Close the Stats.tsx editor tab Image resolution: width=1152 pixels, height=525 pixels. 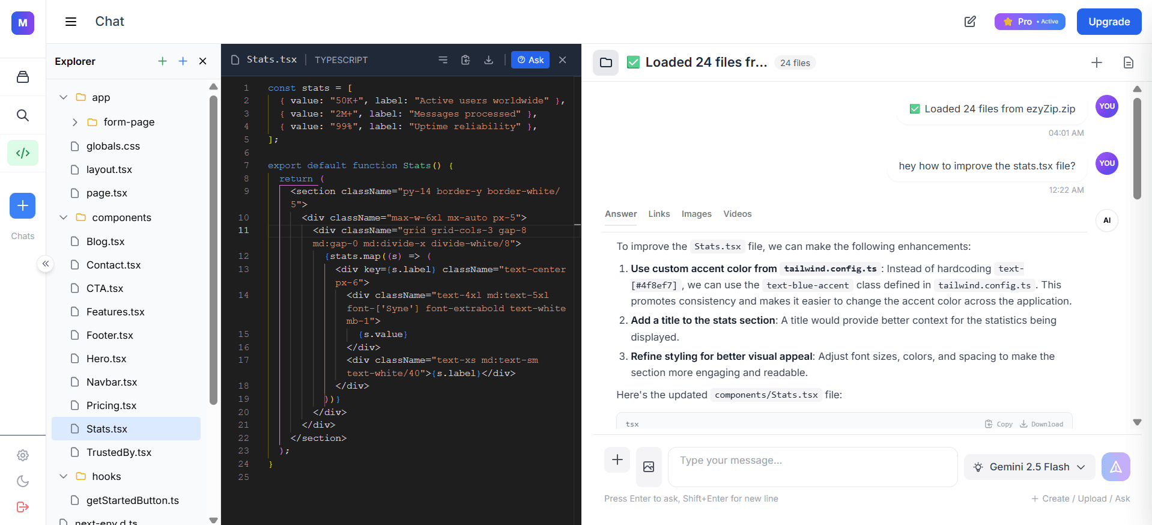click(563, 60)
